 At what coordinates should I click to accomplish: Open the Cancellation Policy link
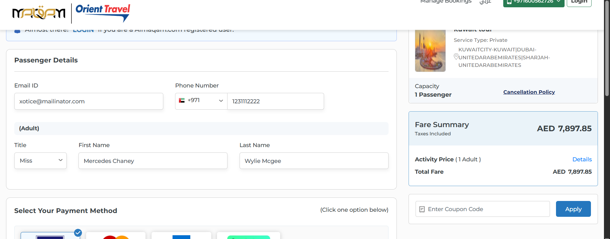point(529,92)
